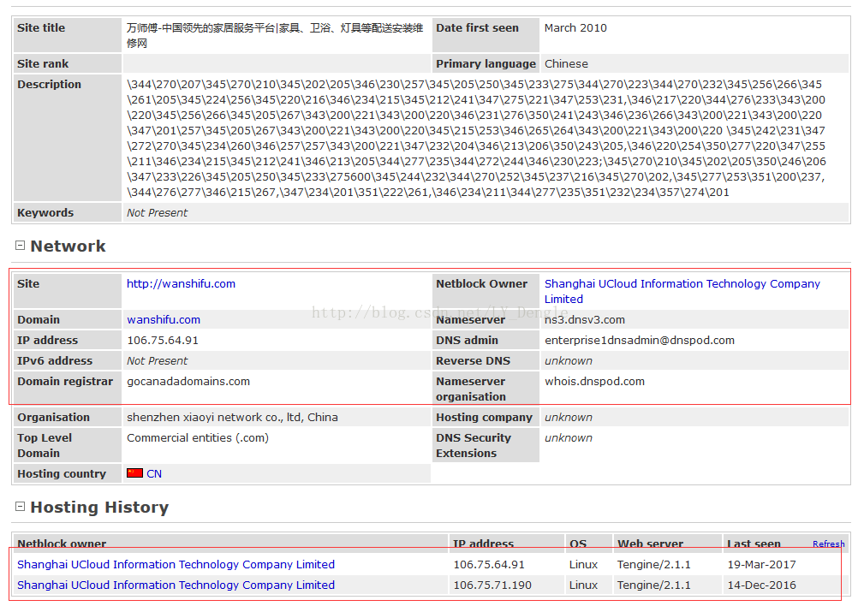Select 14-Dec-2016 last seen date

[761, 585]
